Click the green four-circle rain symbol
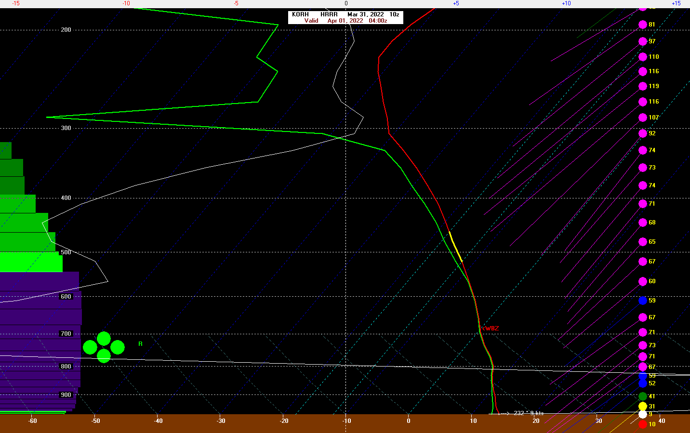The image size is (690, 433). (104, 347)
